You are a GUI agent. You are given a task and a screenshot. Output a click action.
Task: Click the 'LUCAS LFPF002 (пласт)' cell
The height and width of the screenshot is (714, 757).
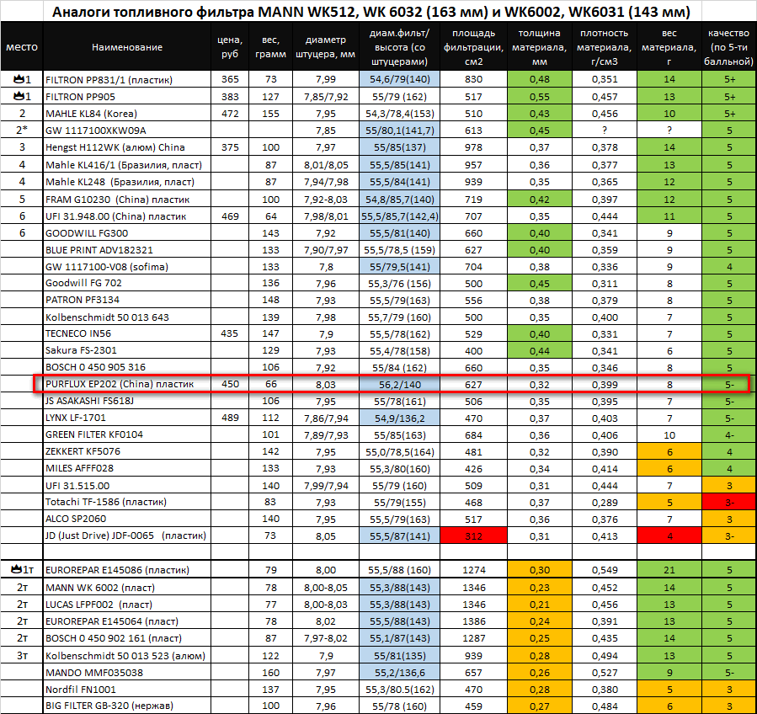point(127,605)
